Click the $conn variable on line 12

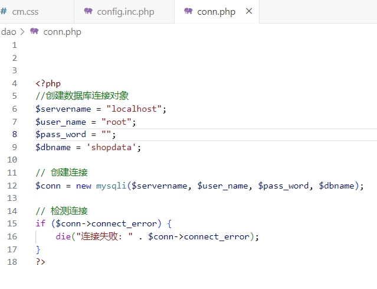48,186
